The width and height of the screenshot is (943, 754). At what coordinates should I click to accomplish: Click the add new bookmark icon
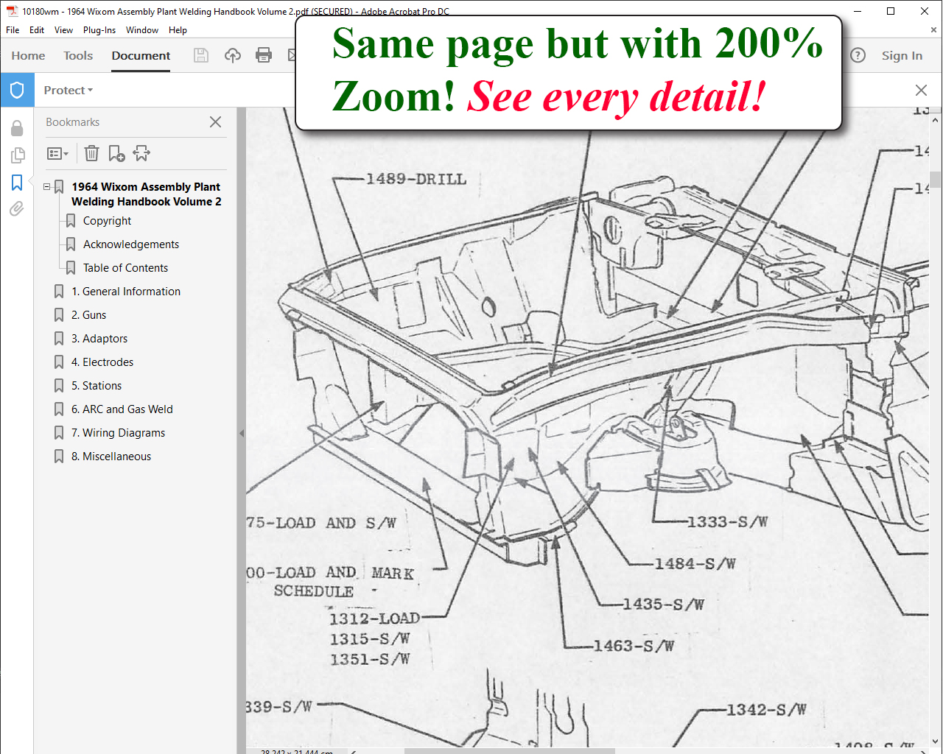(116, 153)
